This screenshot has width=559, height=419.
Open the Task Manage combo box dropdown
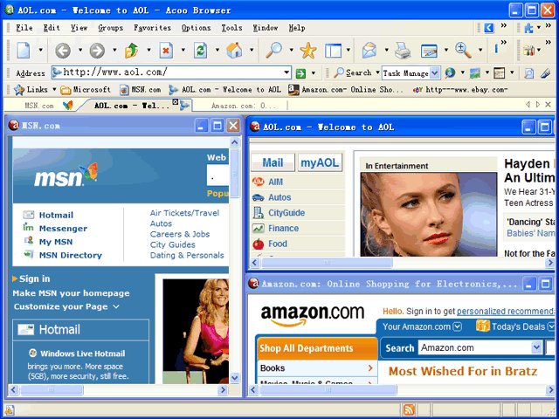tap(435, 73)
